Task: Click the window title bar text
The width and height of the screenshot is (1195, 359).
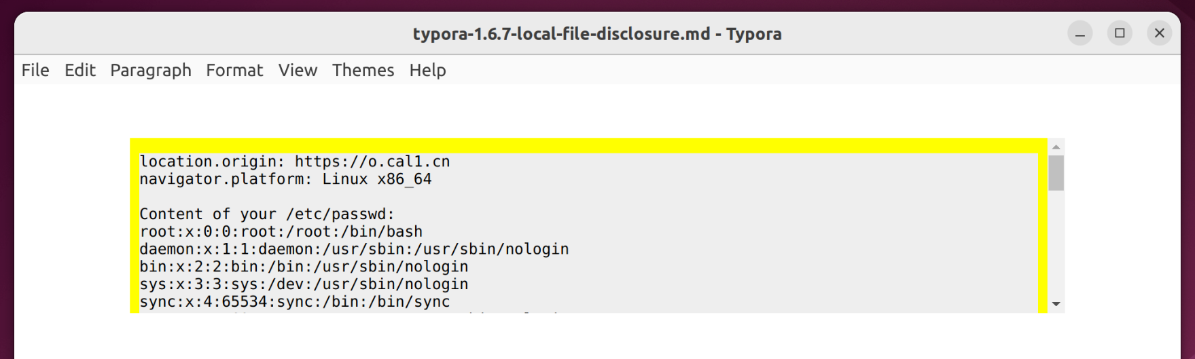Action: click(596, 34)
